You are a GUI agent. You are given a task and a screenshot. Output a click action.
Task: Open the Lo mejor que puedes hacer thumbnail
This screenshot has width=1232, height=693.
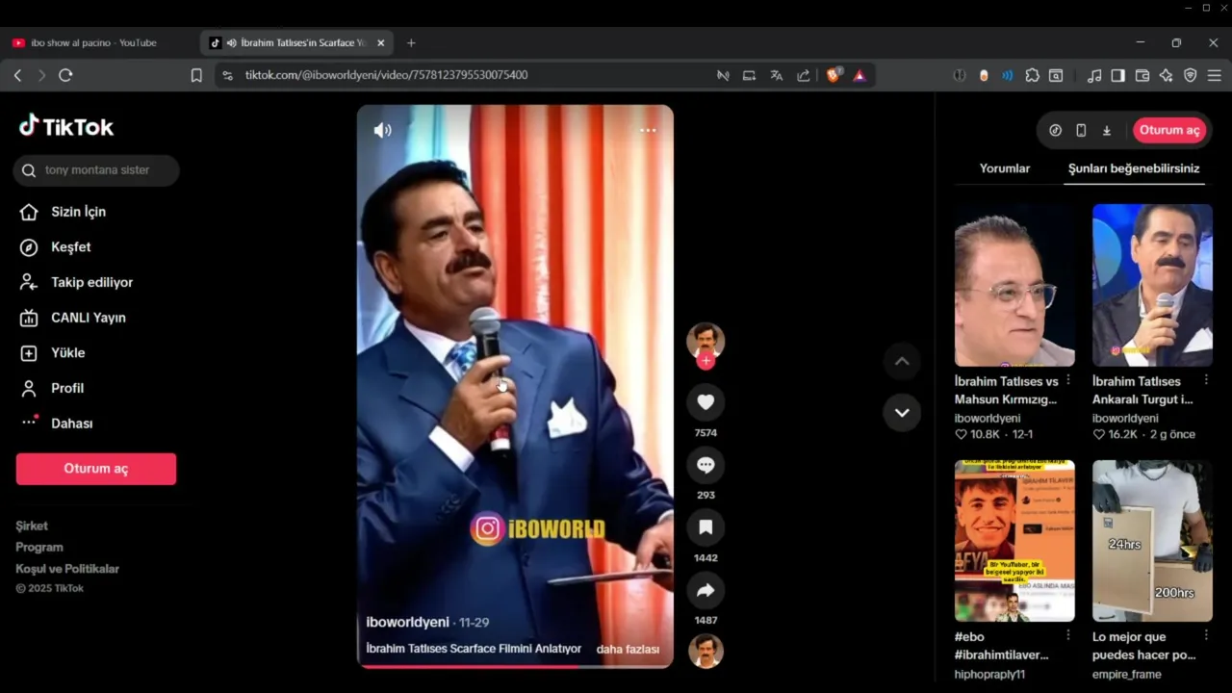coord(1152,541)
